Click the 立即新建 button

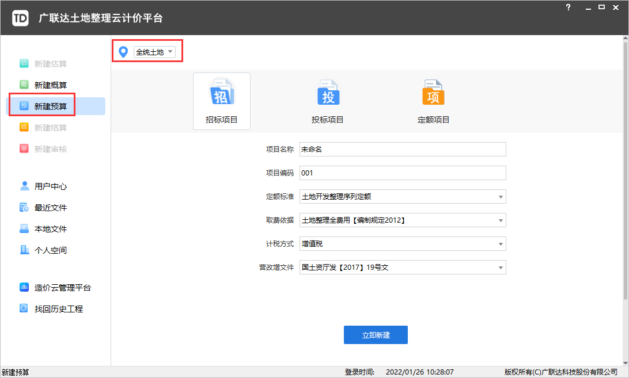(376, 335)
